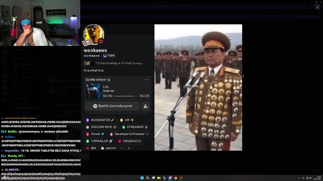This screenshot has width=323, height=181.
Task: Click the listen-along person icon button
Action: click(x=145, y=106)
